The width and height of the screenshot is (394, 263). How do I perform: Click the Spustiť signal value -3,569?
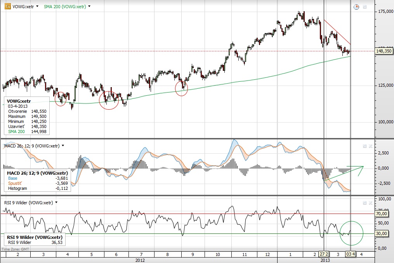tap(62, 183)
